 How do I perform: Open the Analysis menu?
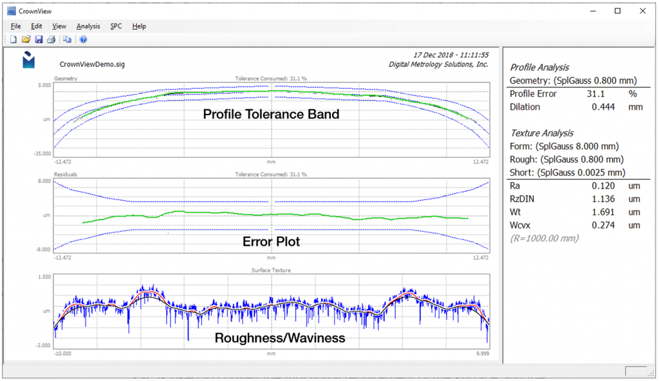(x=88, y=26)
